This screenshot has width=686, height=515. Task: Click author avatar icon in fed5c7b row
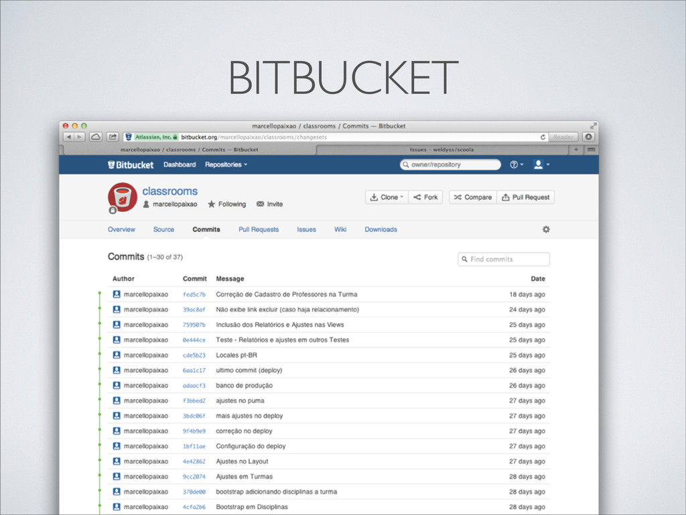tap(117, 294)
